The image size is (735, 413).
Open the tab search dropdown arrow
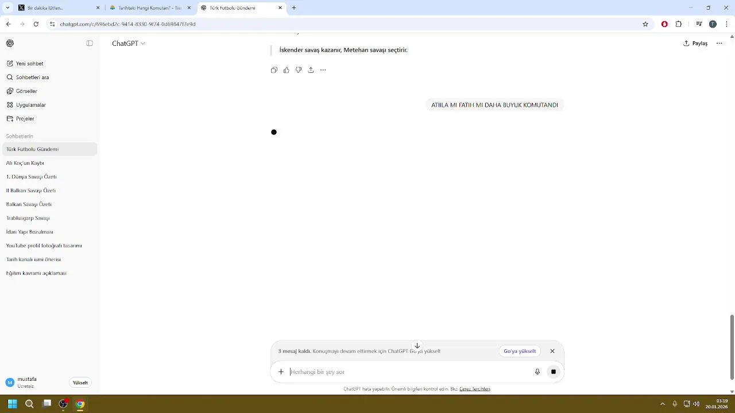(7, 8)
